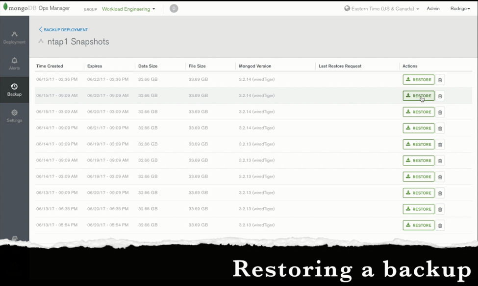Image resolution: width=478 pixels, height=286 pixels.
Task: Click the Mongod Version column header
Action: (x=255, y=66)
